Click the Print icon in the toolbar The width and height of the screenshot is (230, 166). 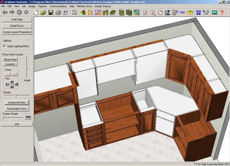[x=58, y=13]
